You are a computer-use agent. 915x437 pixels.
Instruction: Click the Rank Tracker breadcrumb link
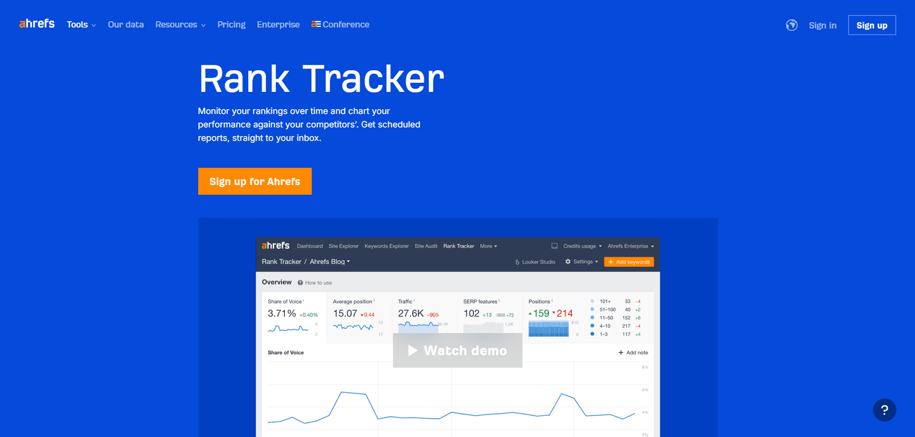(281, 262)
